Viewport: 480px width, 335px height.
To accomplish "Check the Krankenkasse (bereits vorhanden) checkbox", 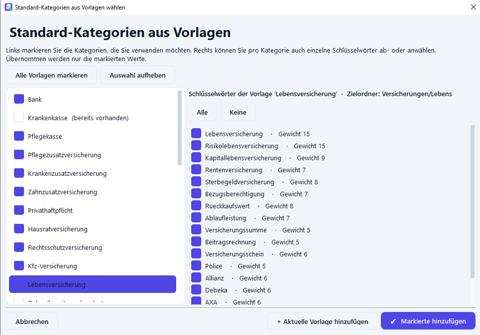I will click(x=19, y=118).
